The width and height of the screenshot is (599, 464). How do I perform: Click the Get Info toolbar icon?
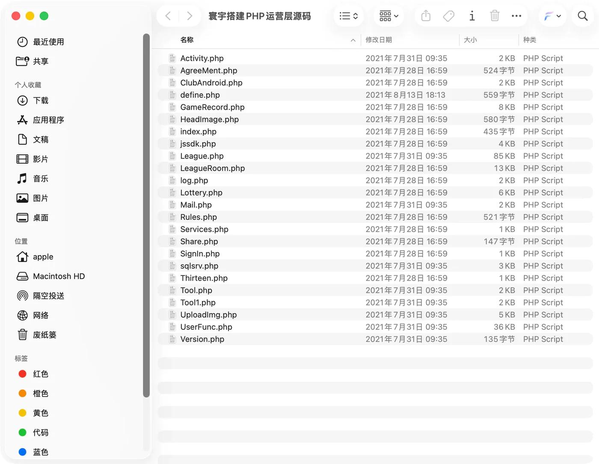click(472, 16)
